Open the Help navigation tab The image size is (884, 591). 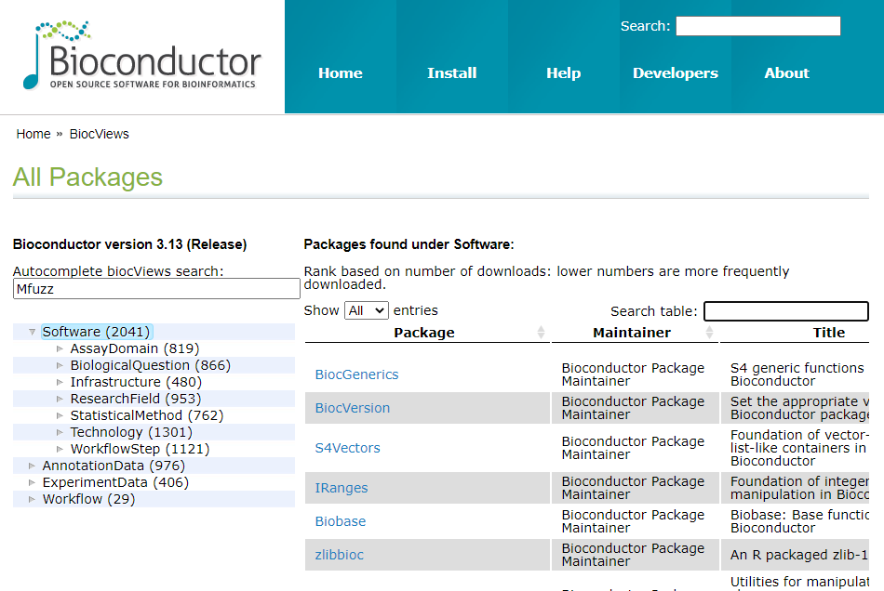point(563,73)
